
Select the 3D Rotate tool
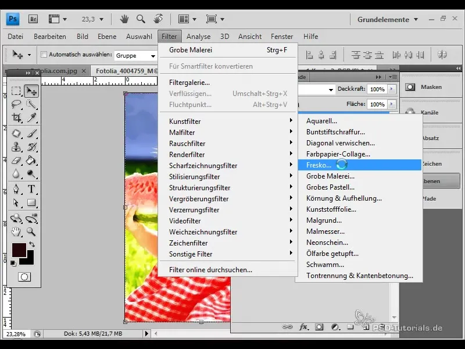(16, 219)
